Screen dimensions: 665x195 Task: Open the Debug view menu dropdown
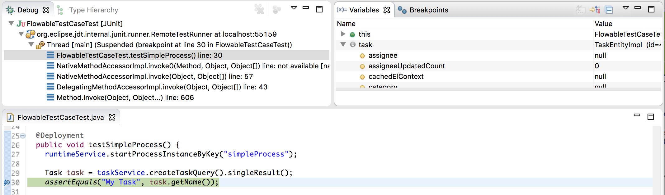(x=294, y=8)
